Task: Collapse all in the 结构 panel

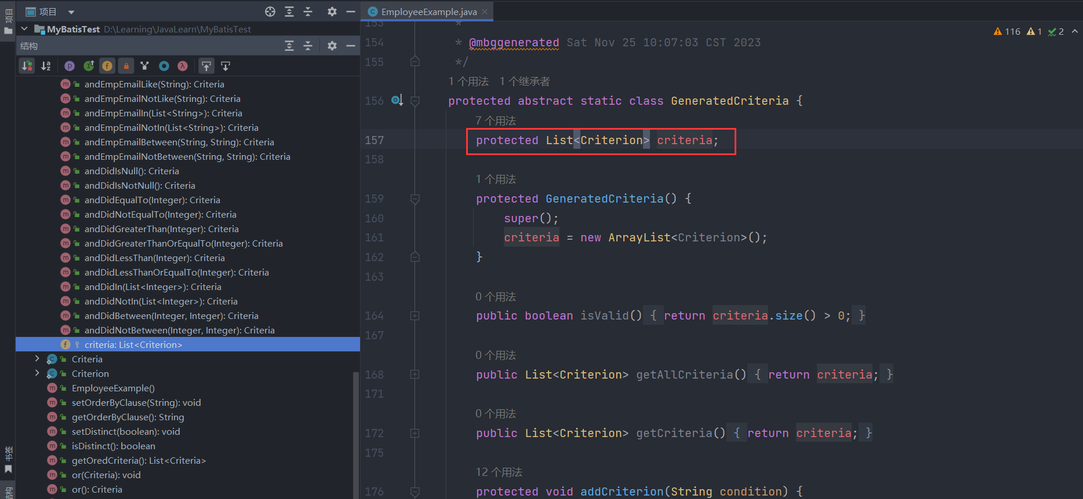Action: tap(308, 46)
